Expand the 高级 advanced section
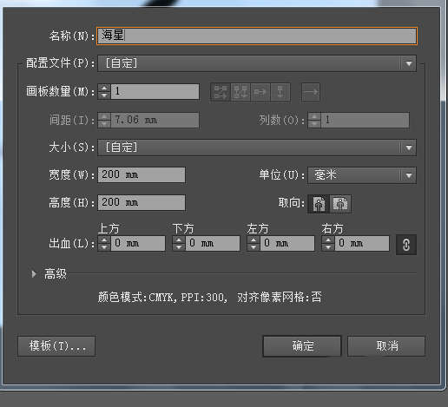 click(34, 273)
